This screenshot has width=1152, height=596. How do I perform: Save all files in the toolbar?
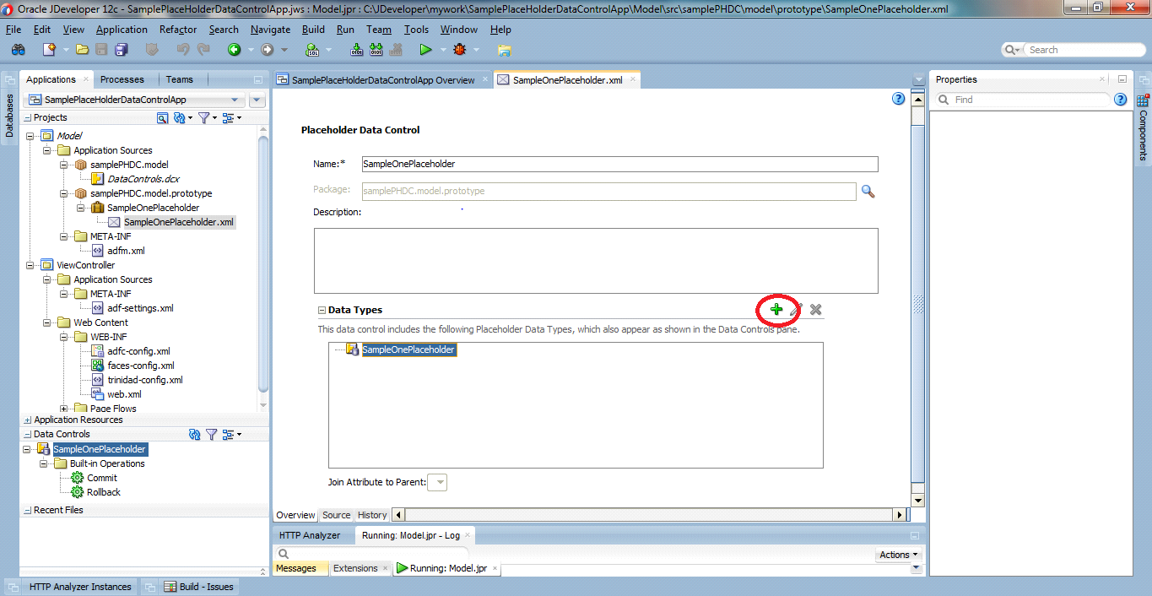121,49
